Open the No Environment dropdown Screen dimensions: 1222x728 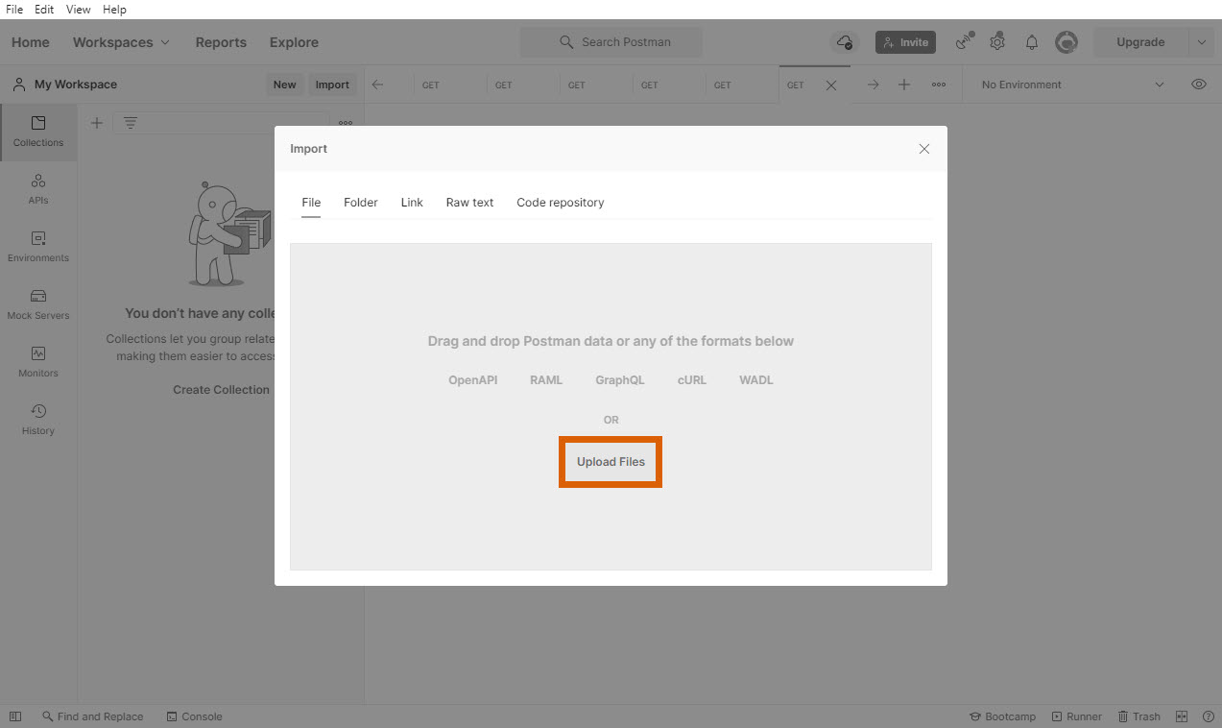1071,85
